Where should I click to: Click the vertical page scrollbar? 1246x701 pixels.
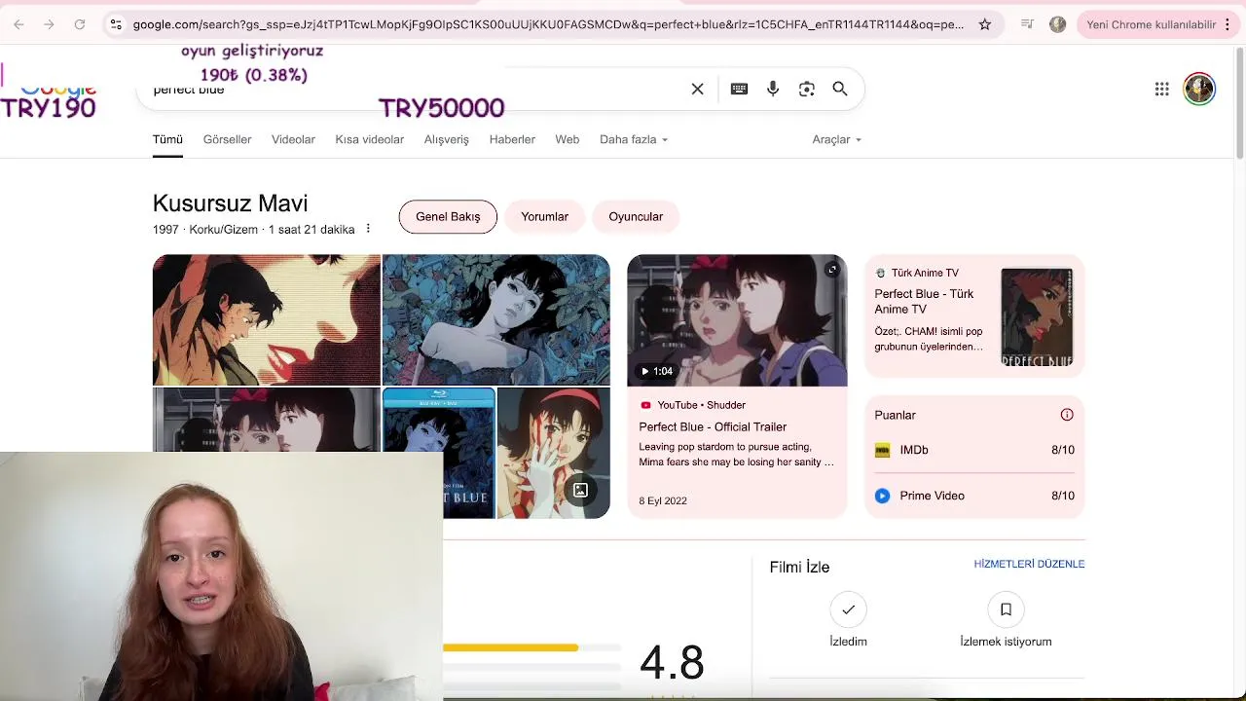point(1239,101)
